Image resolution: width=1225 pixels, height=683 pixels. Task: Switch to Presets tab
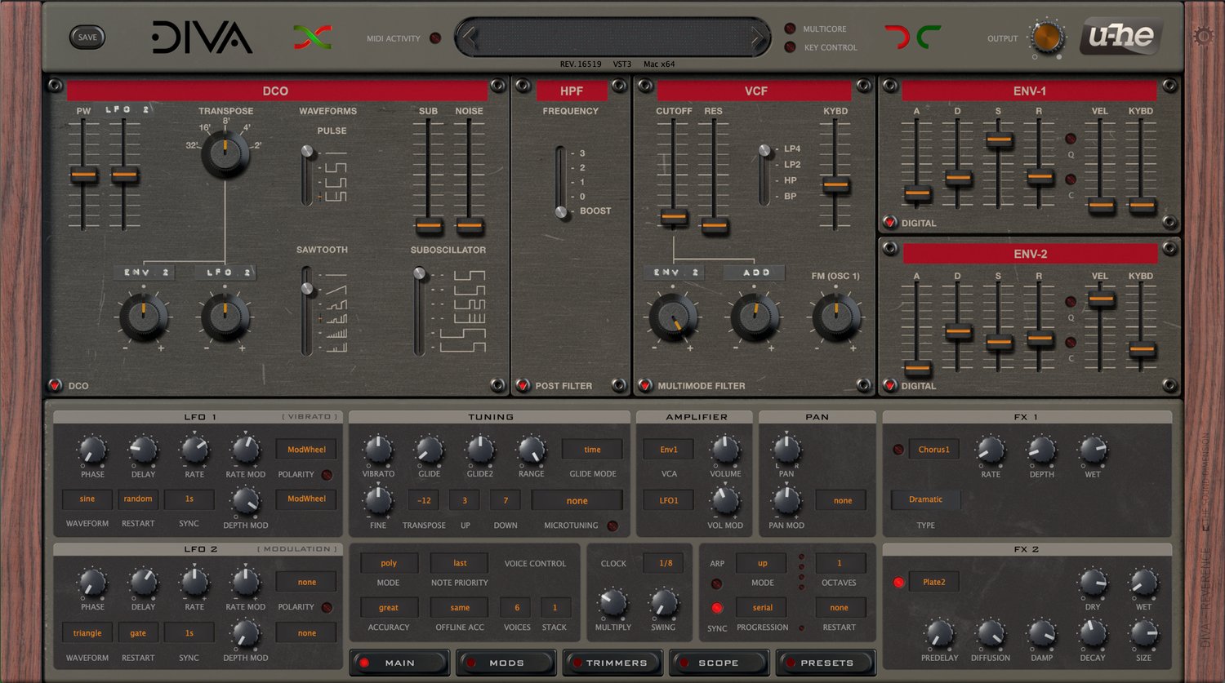click(x=826, y=663)
